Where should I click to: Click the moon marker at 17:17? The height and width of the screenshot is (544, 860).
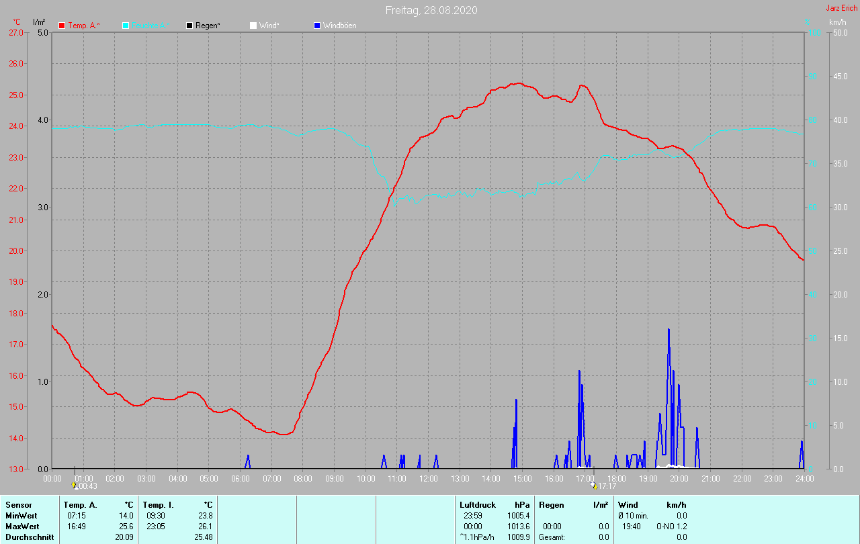pyautogui.click(x=593, y=485)
